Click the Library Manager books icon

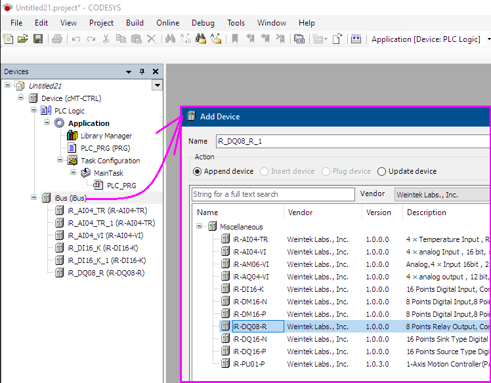click(x=72, y=136)
